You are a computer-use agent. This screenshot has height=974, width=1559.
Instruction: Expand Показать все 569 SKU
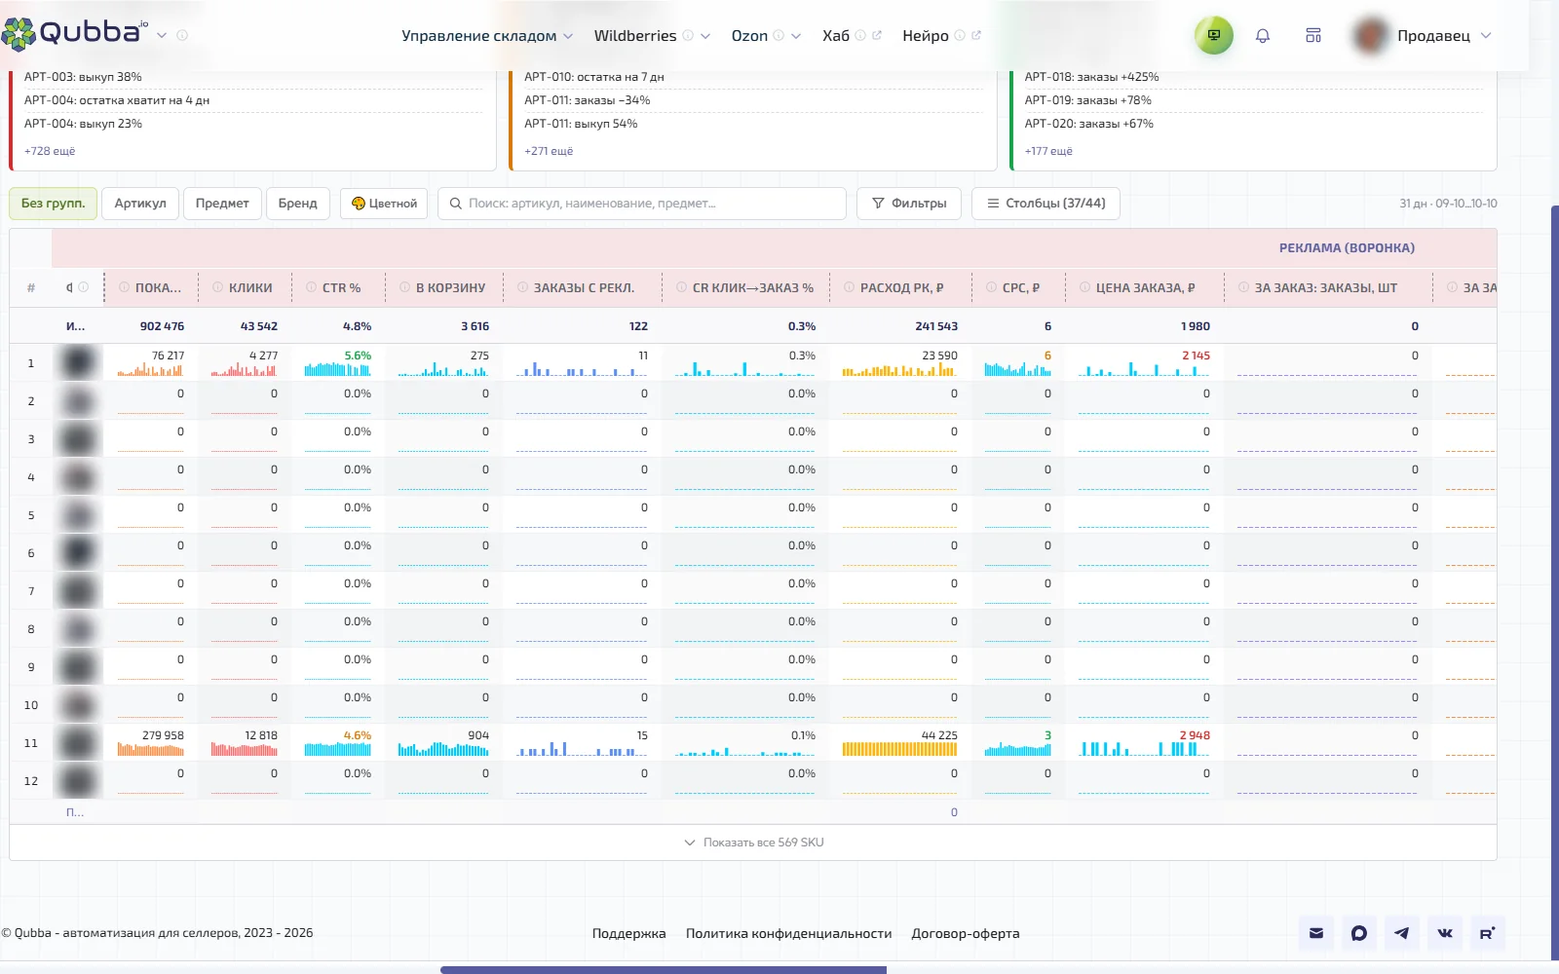click(753, 843)
